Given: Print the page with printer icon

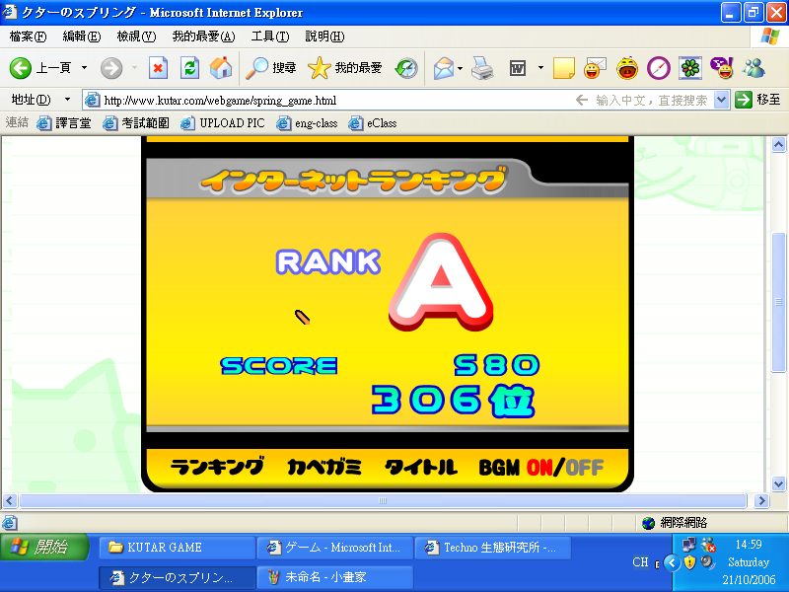Looking at the screenshot, I should (x=482, y=68).
